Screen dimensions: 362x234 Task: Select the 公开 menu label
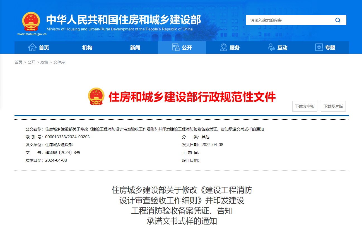coord(187,48)
